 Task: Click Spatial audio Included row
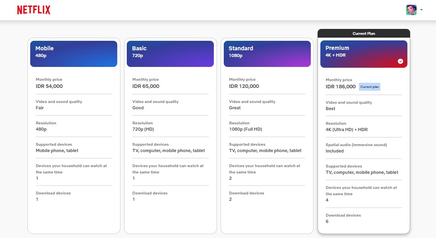coord(356,148)
